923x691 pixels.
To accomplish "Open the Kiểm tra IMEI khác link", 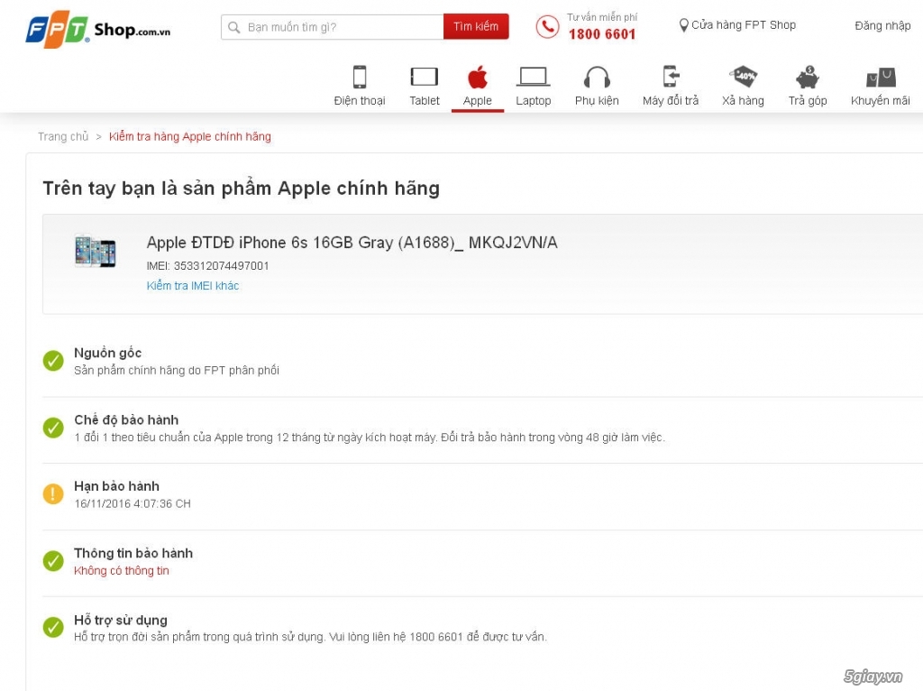I will (x=192, y=285).
